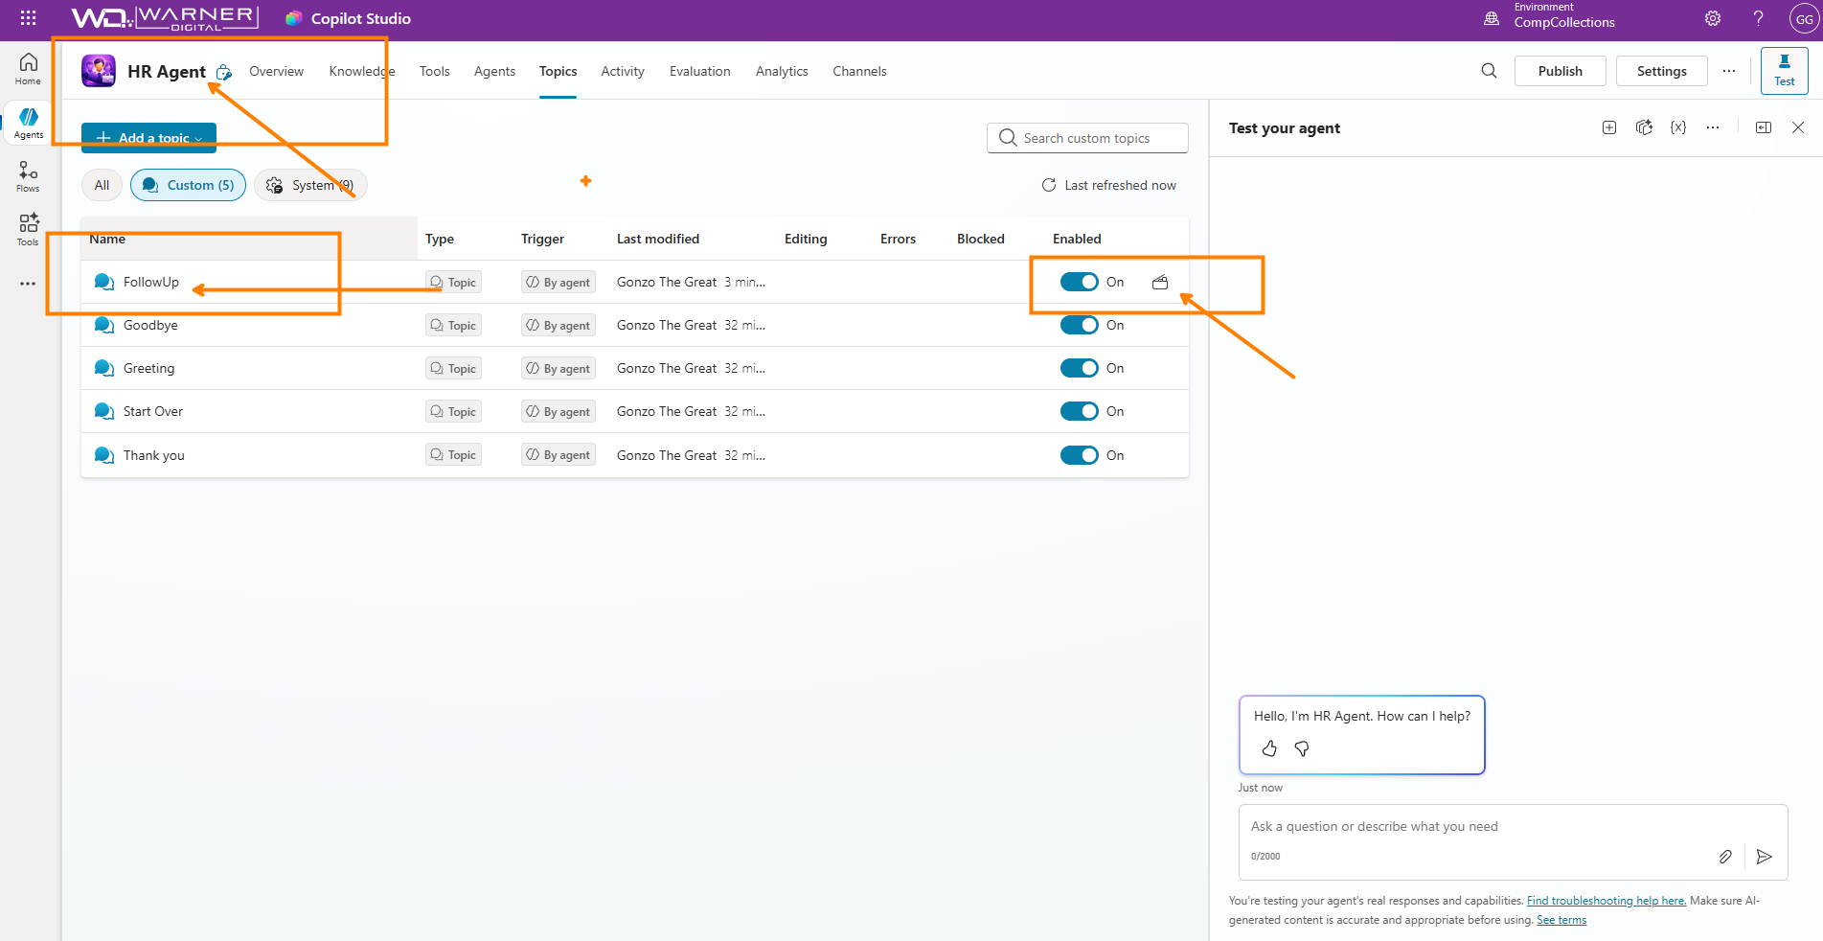Switch to the Analytics tab
Viewport: 1823px width, 941px height.
(781, 71)
